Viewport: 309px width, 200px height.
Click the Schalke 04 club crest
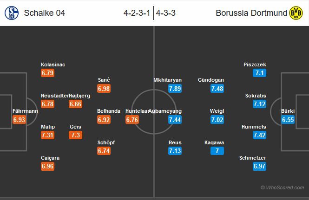(11, 13)
